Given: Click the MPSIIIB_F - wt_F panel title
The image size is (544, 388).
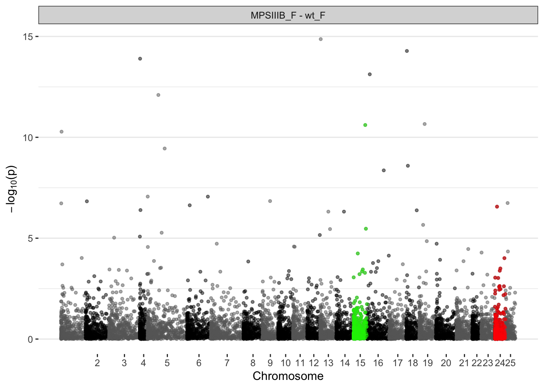Looking at the screenshot, I should pos(288,15).
